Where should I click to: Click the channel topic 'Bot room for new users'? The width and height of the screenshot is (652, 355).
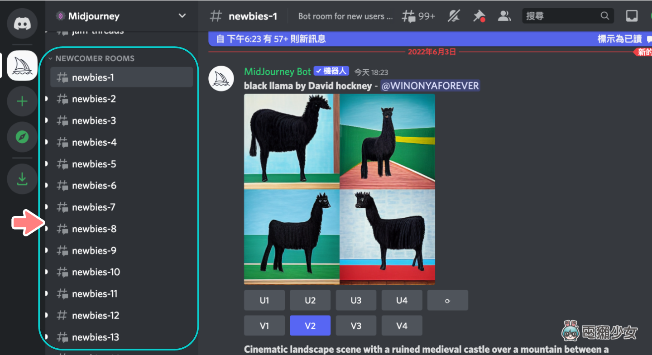(345, 16)
